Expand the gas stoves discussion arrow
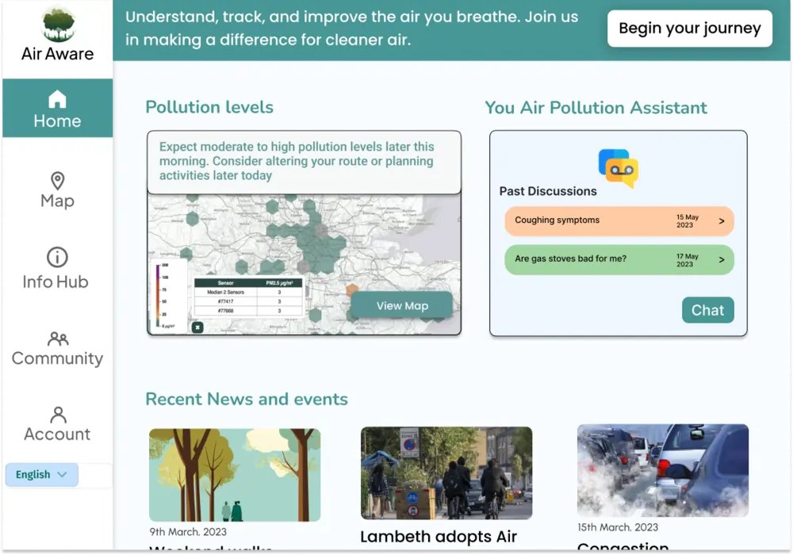 [721, 260]
